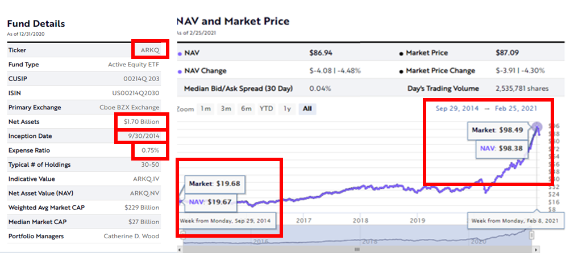Viewport: 570px width, 253px height.
Task: Click the 2018 axis label on chart
Action: tap(361, 220)
